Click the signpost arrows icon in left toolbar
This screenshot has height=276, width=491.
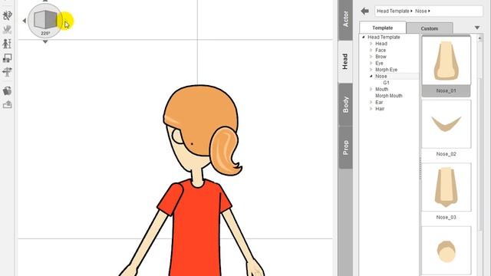click(7, 72)
